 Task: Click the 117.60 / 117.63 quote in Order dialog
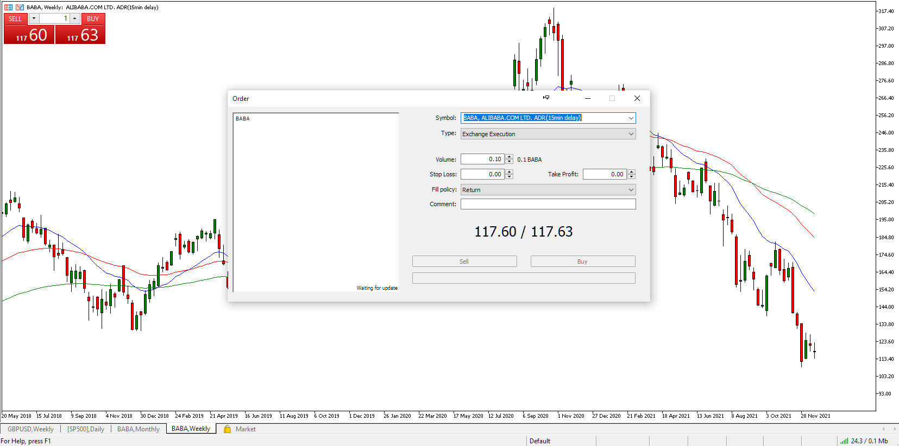tap(524, 232)
